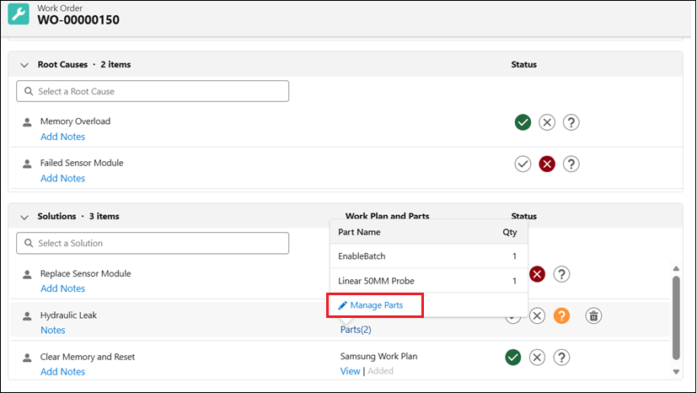Viewport: 697px width, 393px height.
Task: Open Notes for Hydraulic Leak
Action: pyautogui.click(x=53, y=331)
